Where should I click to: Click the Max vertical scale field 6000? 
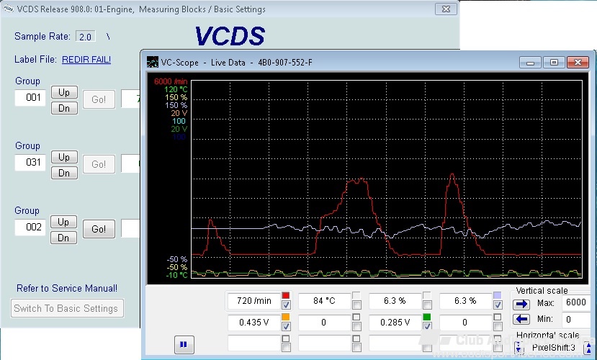pos(575,302)
